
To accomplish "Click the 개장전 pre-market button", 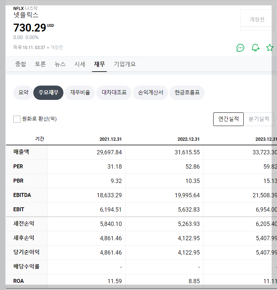I will (257, 19).
